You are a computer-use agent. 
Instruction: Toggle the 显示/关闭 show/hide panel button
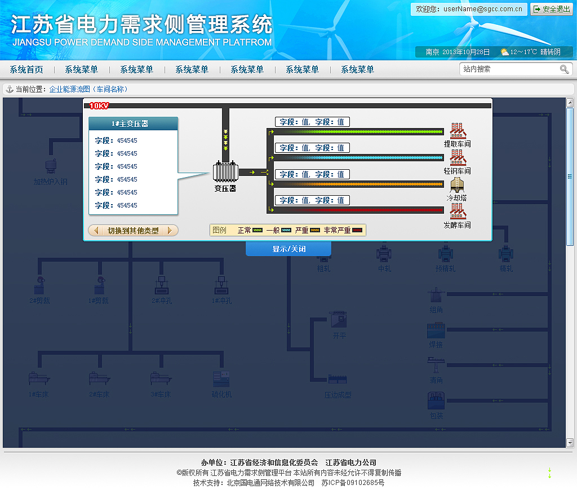pos(288,248)
